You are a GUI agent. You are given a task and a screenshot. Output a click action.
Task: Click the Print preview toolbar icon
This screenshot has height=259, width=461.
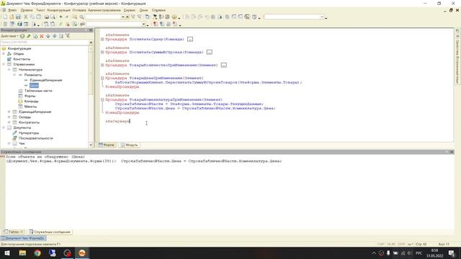point(53,17)
